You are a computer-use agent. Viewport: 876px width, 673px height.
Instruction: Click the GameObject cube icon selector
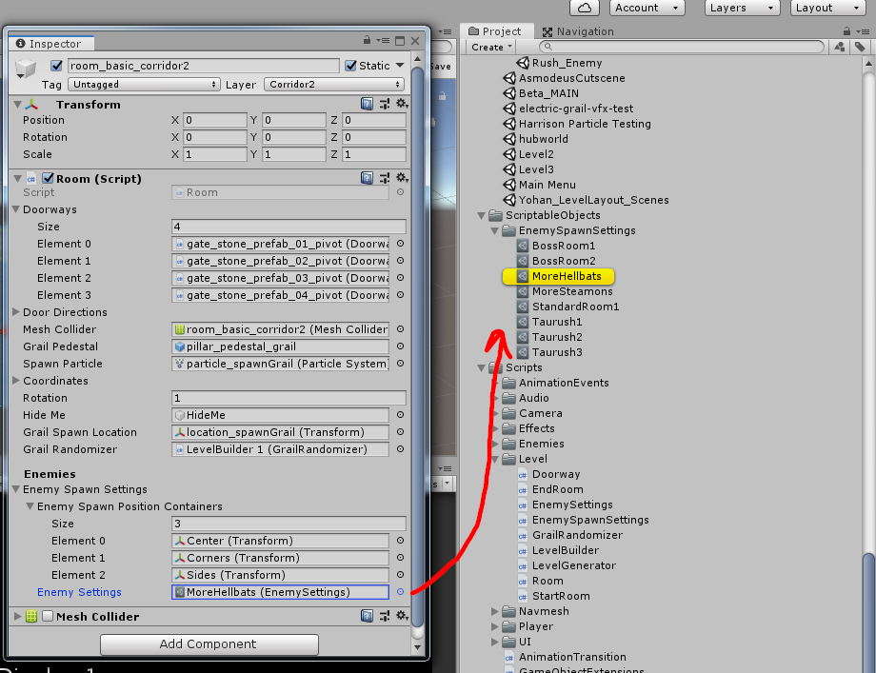(25, 69)
